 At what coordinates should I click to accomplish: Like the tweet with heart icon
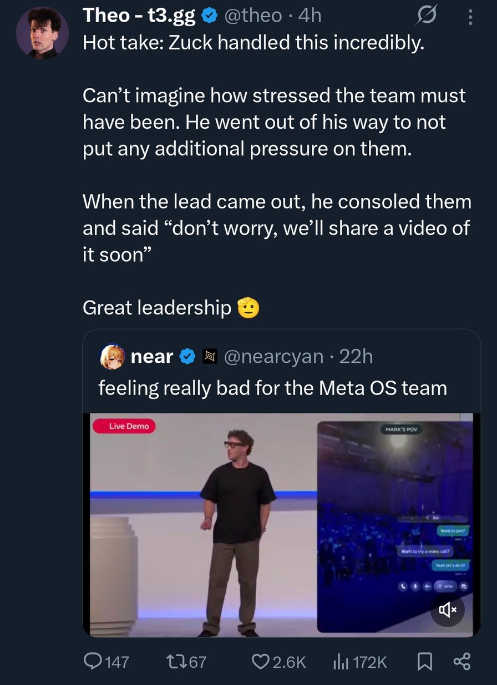[x=261, y=661]
